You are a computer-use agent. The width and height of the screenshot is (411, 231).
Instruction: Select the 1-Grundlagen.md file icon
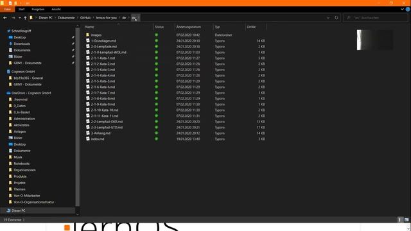coord(88,40)
